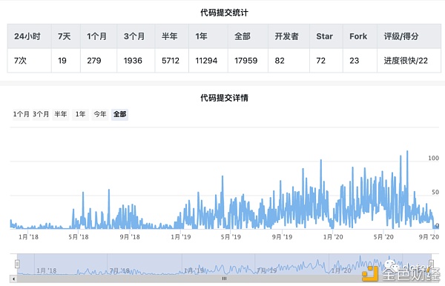The height and width of the screenshot is (286, 445).
Task: Click the 1月 '20 axis label
Action: pos(333,236)
